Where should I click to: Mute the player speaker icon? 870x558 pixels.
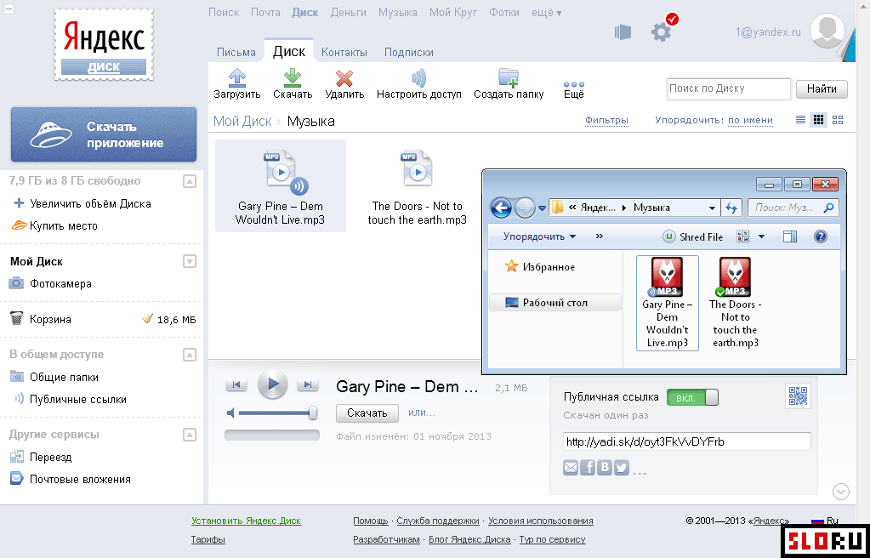point(230,413)
